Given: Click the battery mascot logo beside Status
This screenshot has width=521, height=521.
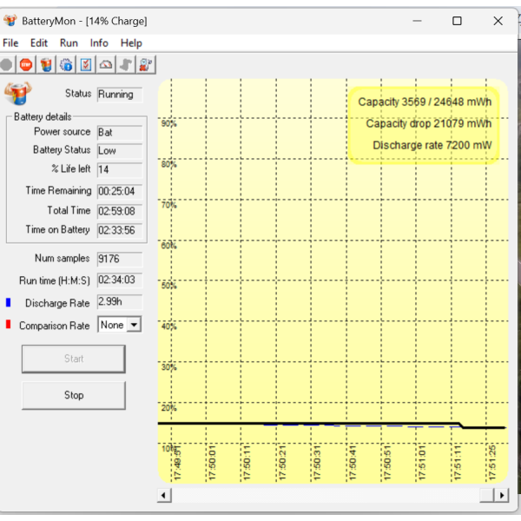Looking at the screenshot, I should click(x=18, y=94).
